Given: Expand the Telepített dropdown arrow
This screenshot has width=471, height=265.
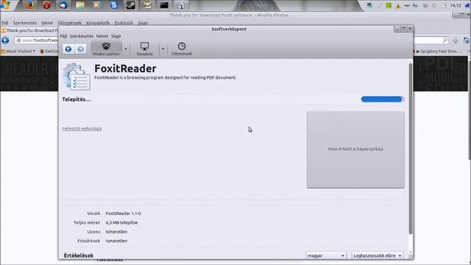Looking at the screenshot, I should [x=163, y=49].
